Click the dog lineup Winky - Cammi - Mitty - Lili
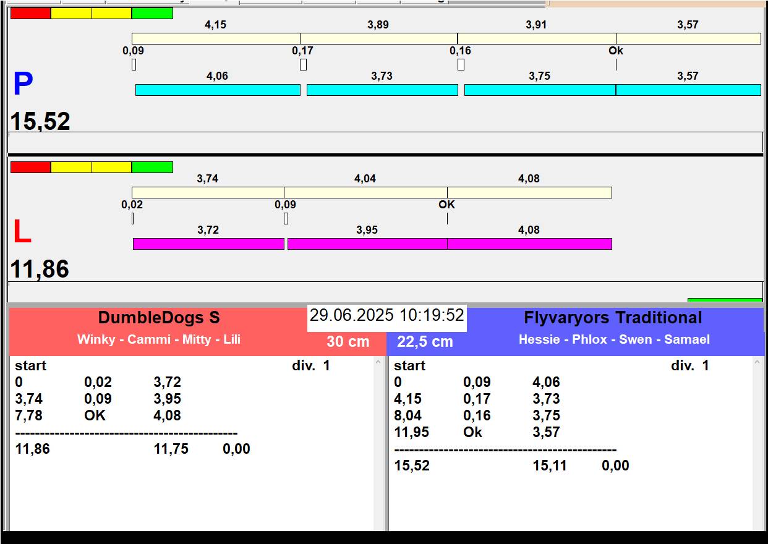The width and height of the screenshot is (768, 544). pyautogui.click(x=159, y=339)
